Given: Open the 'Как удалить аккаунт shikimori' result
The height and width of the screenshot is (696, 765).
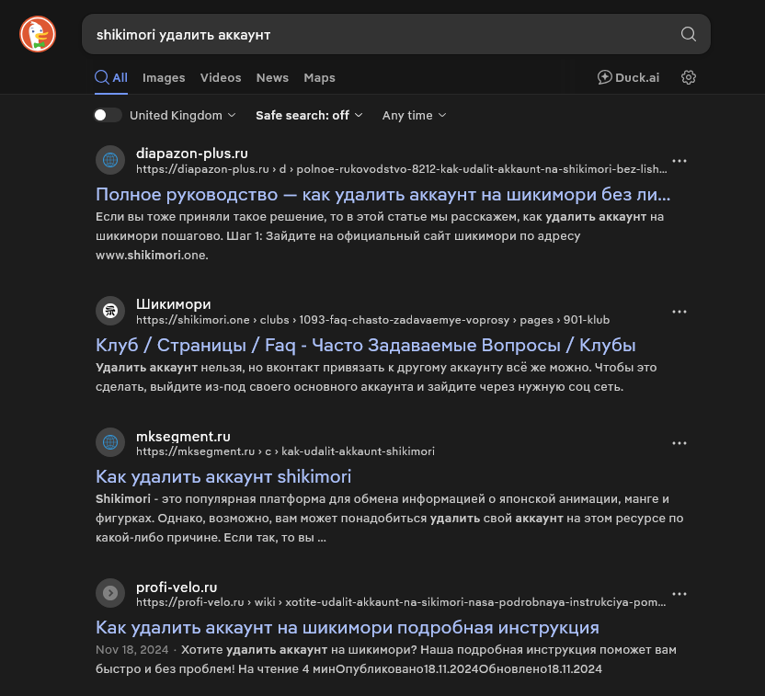Looking at the screenshot, I should (x=223, y=476).
